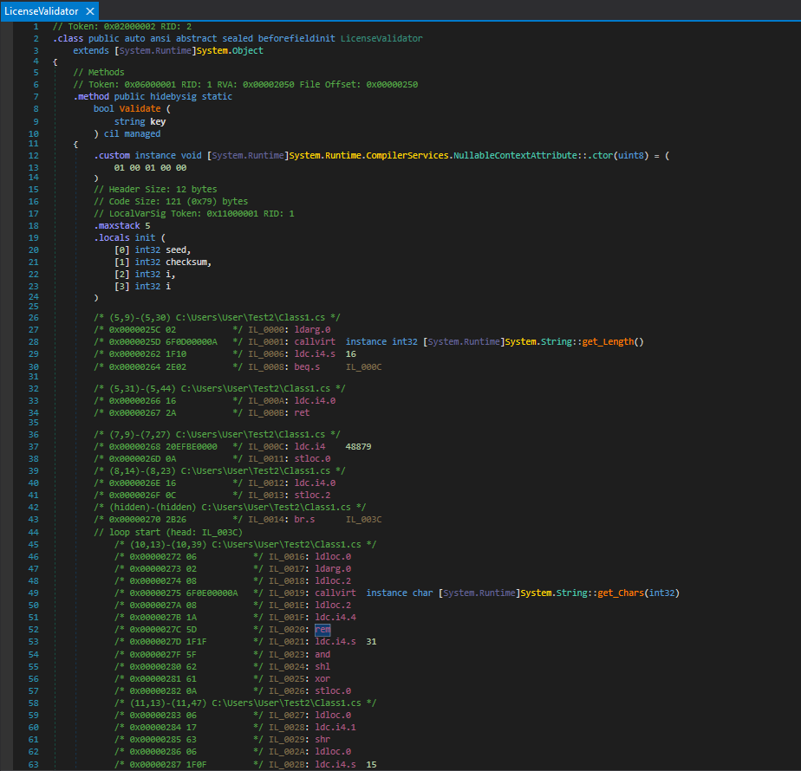
Task: Click the ldc.i4.1 opcode
Action: click(335, 727)
